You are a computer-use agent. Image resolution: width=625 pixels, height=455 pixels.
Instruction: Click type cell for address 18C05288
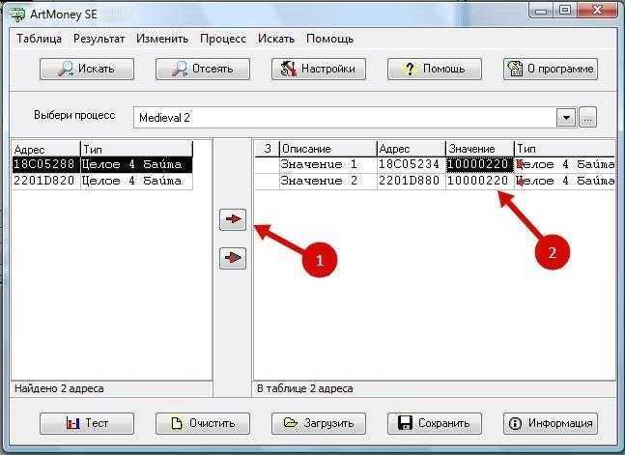coord(137,164)
